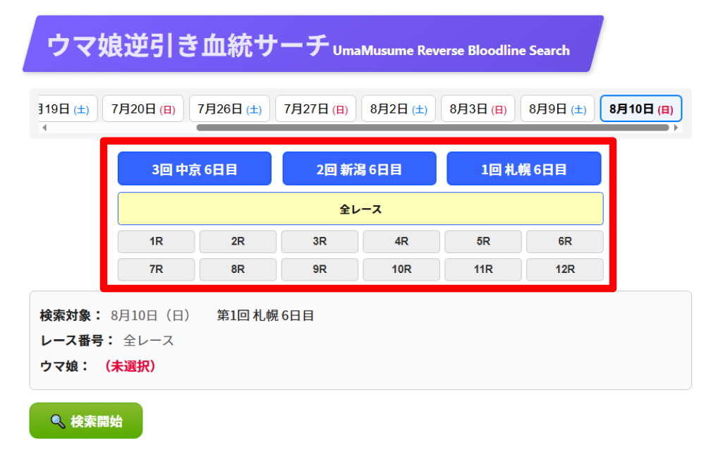Screen dimensions: 711x462
Task: Pick race 9R
Action: (320, 269)
